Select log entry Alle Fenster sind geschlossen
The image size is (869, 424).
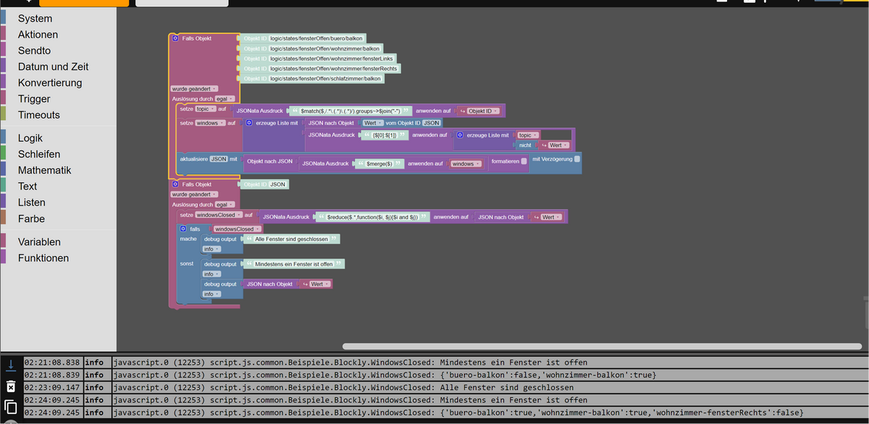489,387
